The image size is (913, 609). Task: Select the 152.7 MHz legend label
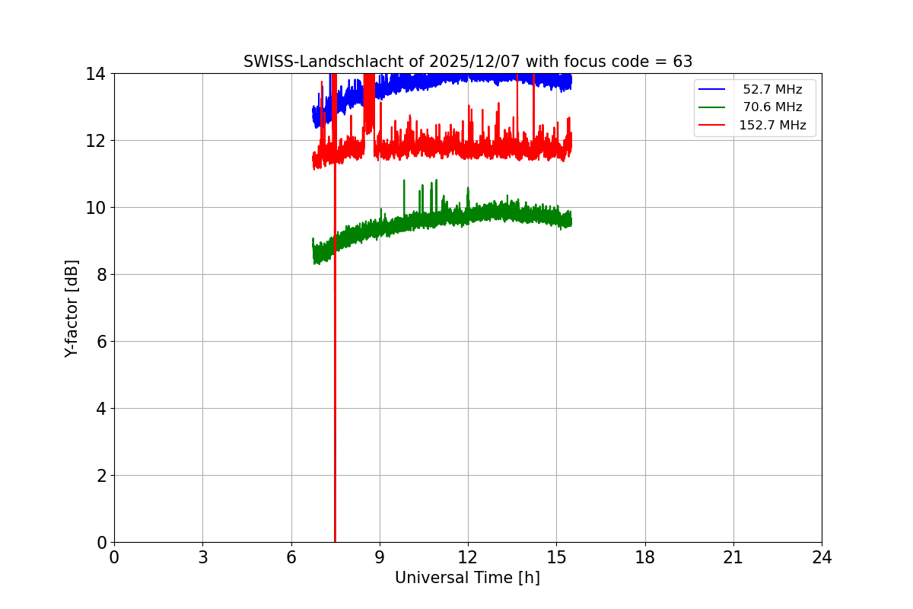(x=772, y=126)
